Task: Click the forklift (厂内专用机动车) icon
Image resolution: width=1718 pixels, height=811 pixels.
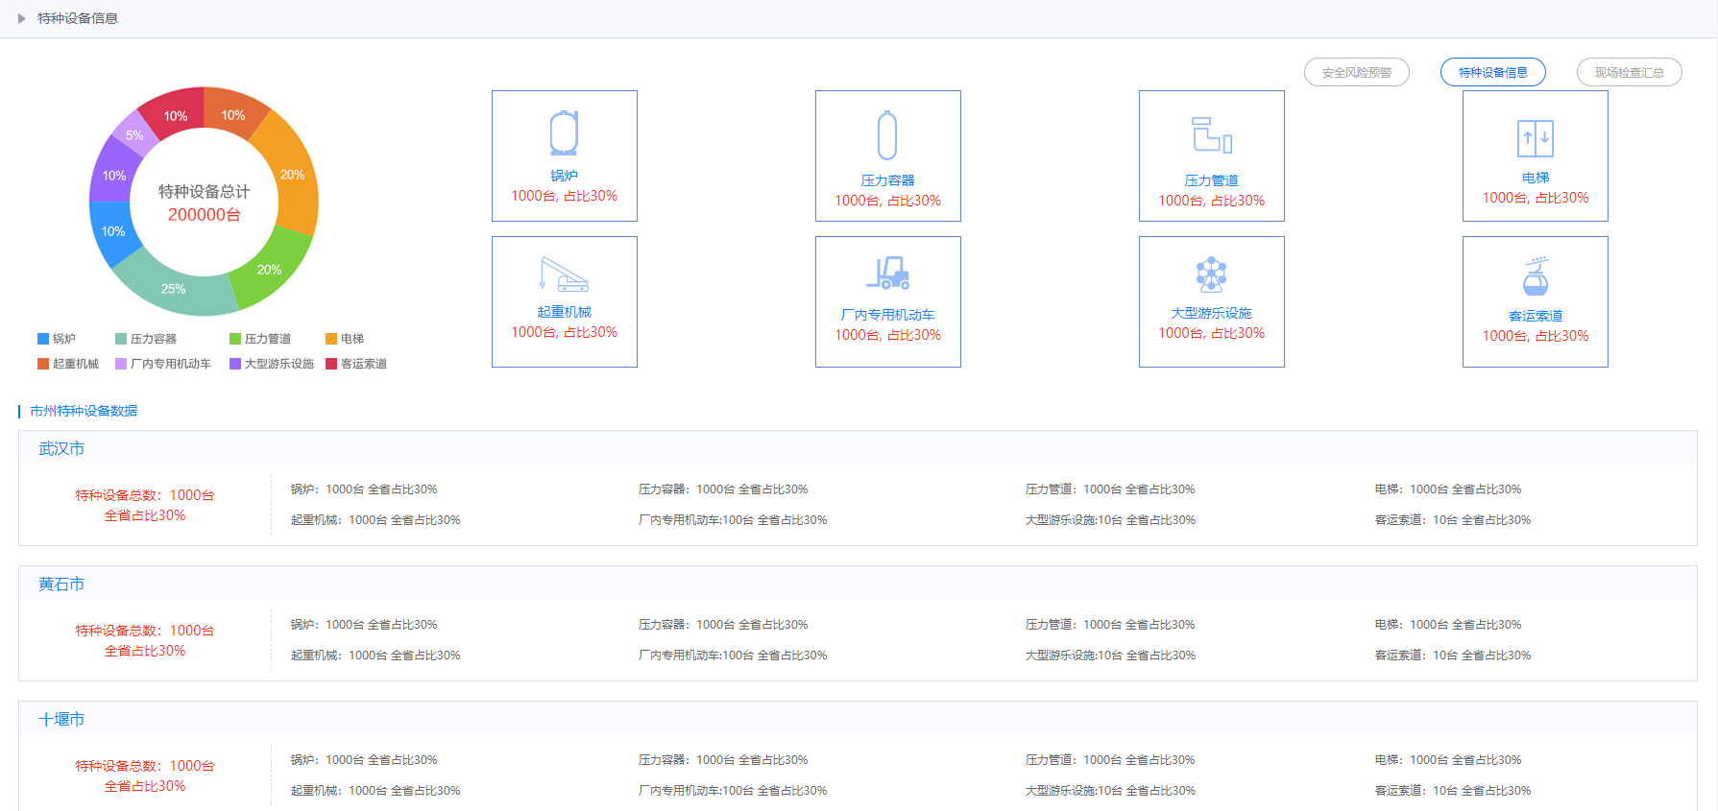Action: (x=887, y=274)
